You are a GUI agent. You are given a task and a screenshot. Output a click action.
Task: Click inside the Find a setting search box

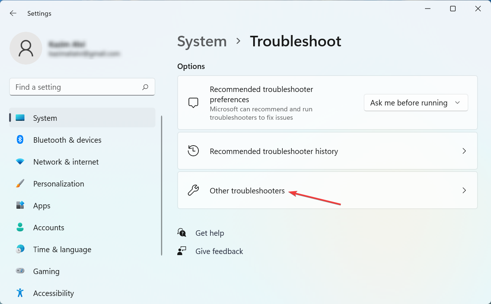click(x=73, y=87)
